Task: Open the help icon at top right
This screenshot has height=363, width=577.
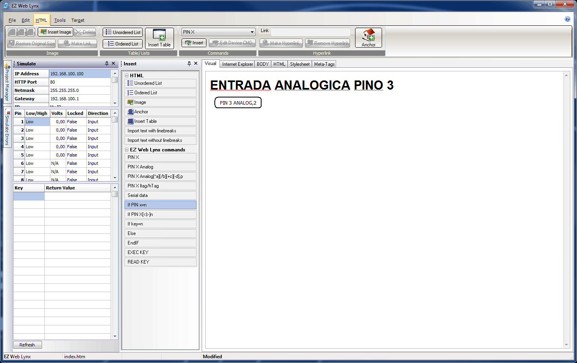Action: click(567, 19)
